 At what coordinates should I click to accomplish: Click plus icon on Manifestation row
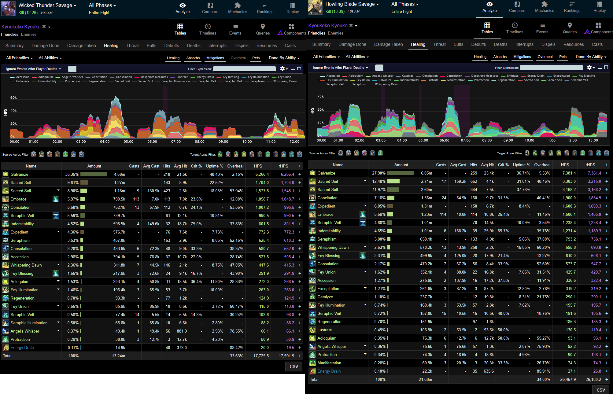click(607, 363)
